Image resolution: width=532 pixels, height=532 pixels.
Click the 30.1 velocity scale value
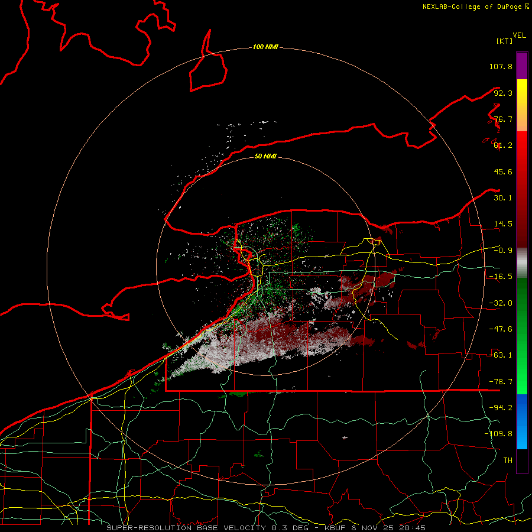[x=503, y=198]
